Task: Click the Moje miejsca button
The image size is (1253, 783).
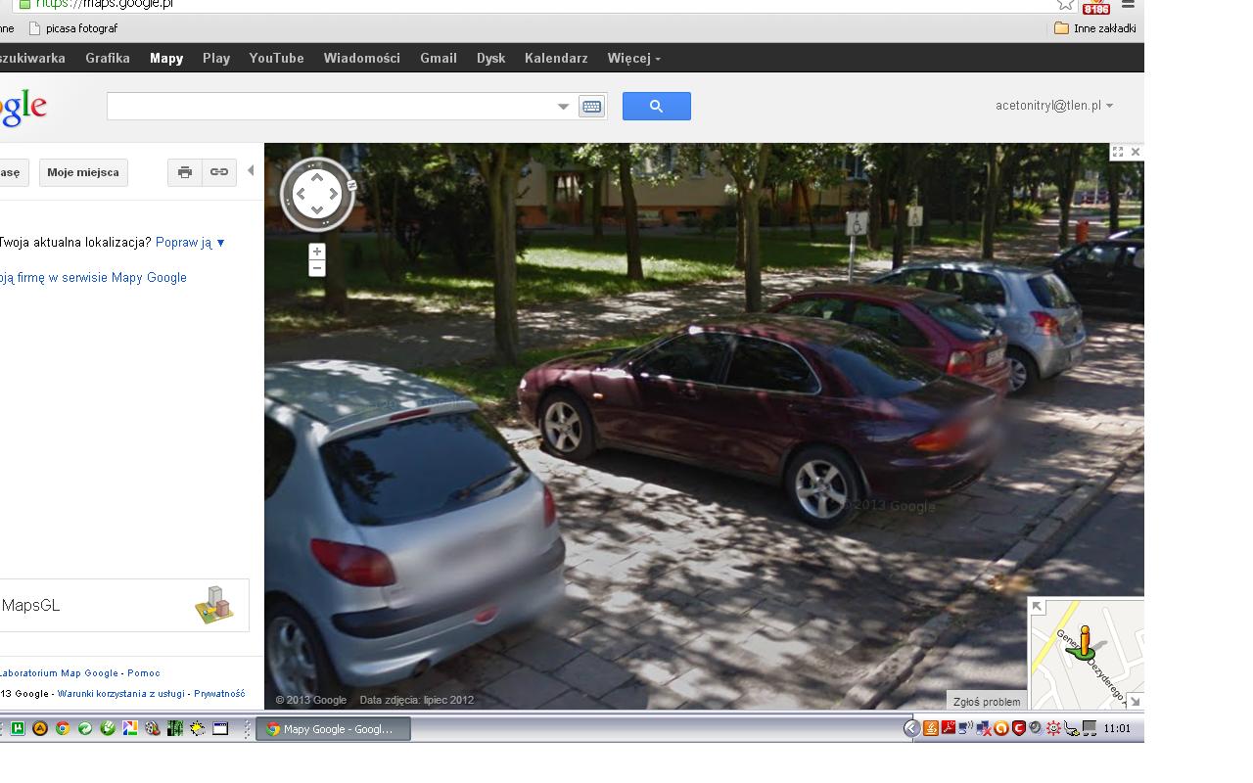Action: [x=83, y=172]
